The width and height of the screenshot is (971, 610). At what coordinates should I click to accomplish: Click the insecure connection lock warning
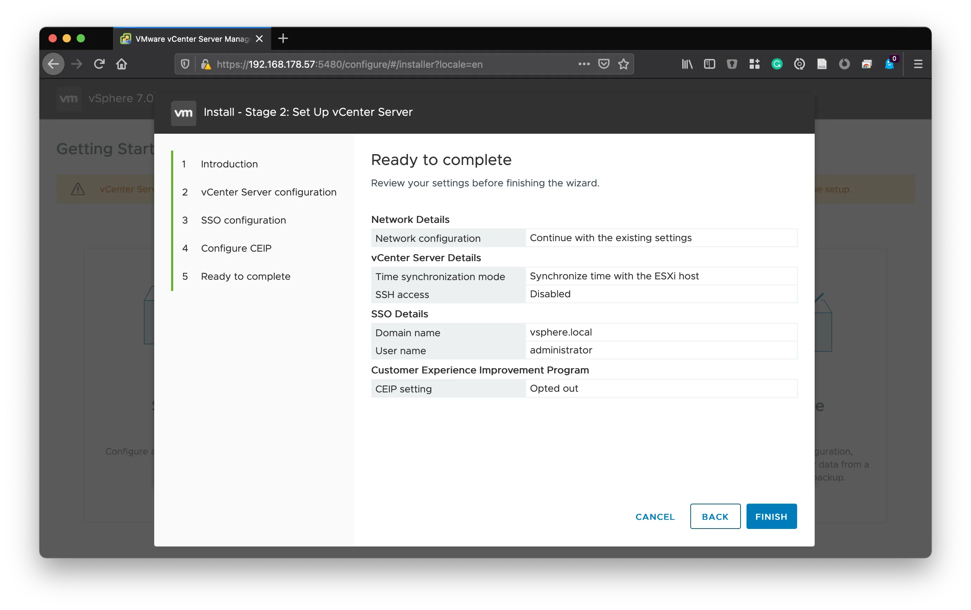(x=206, y=64)
